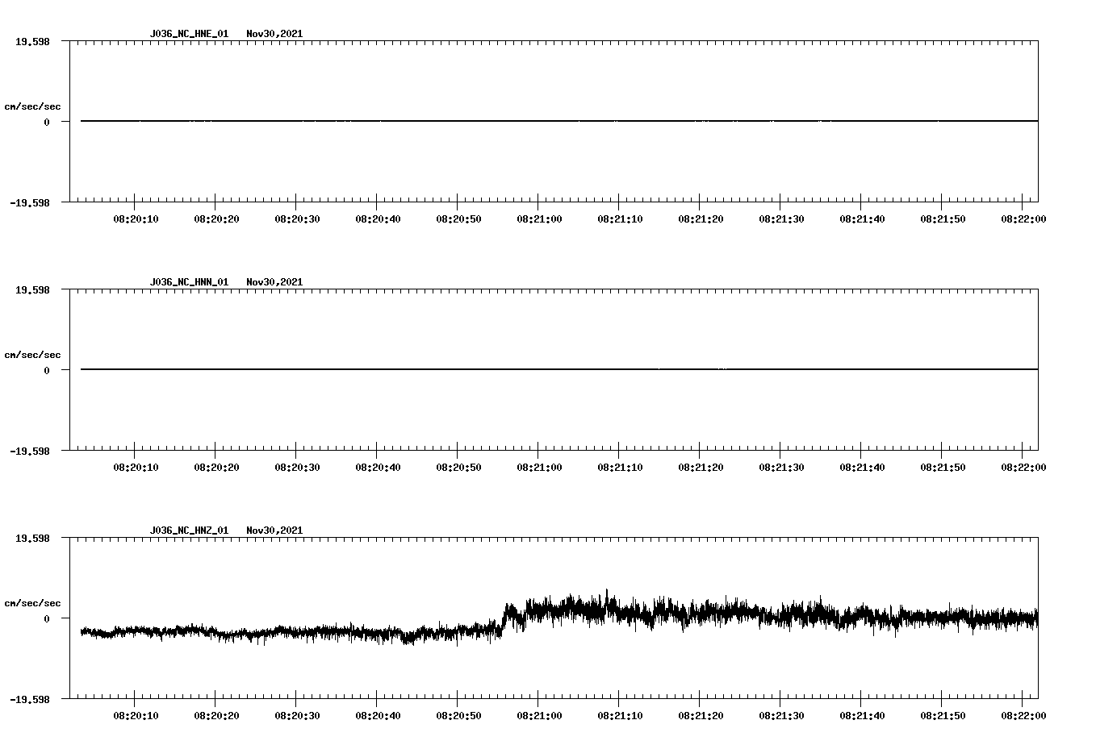Screen dimensions: 1096x745
Task: Click the 0 axis label on HNE plot
Action: pos(47,122)
